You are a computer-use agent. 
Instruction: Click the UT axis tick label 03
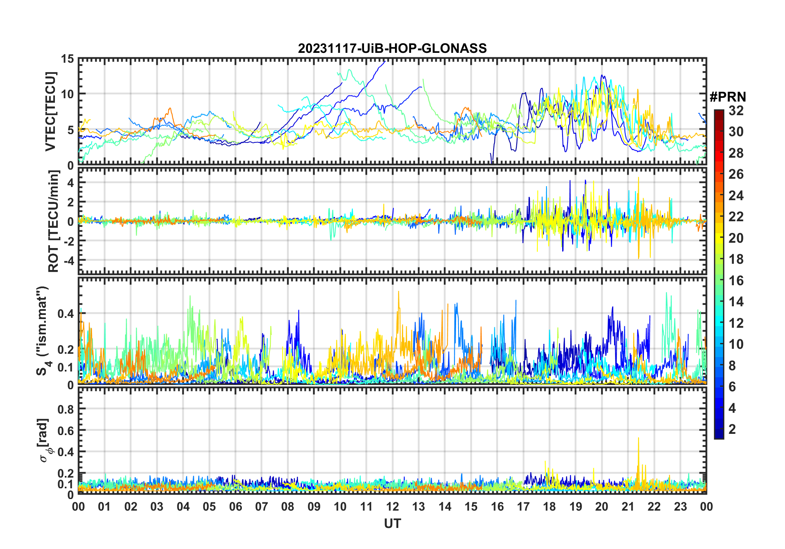pos(157,506)
